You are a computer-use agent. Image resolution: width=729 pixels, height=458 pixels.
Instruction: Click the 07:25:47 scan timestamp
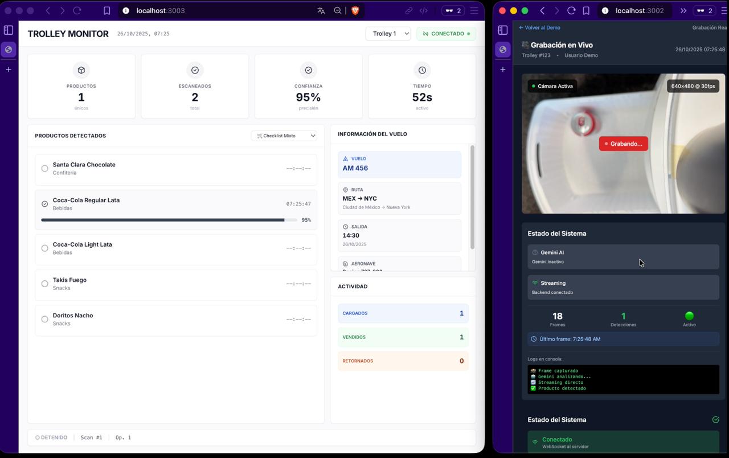pyautogui.click(x=298, y=204)
